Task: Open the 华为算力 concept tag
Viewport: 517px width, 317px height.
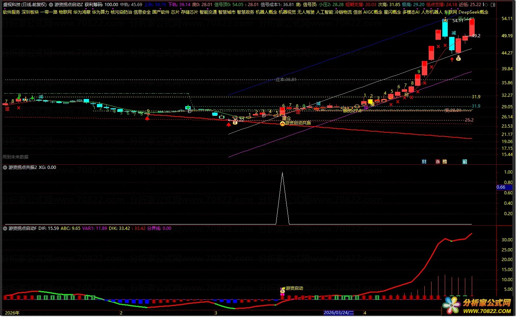Action: click(x=101, y=12)
